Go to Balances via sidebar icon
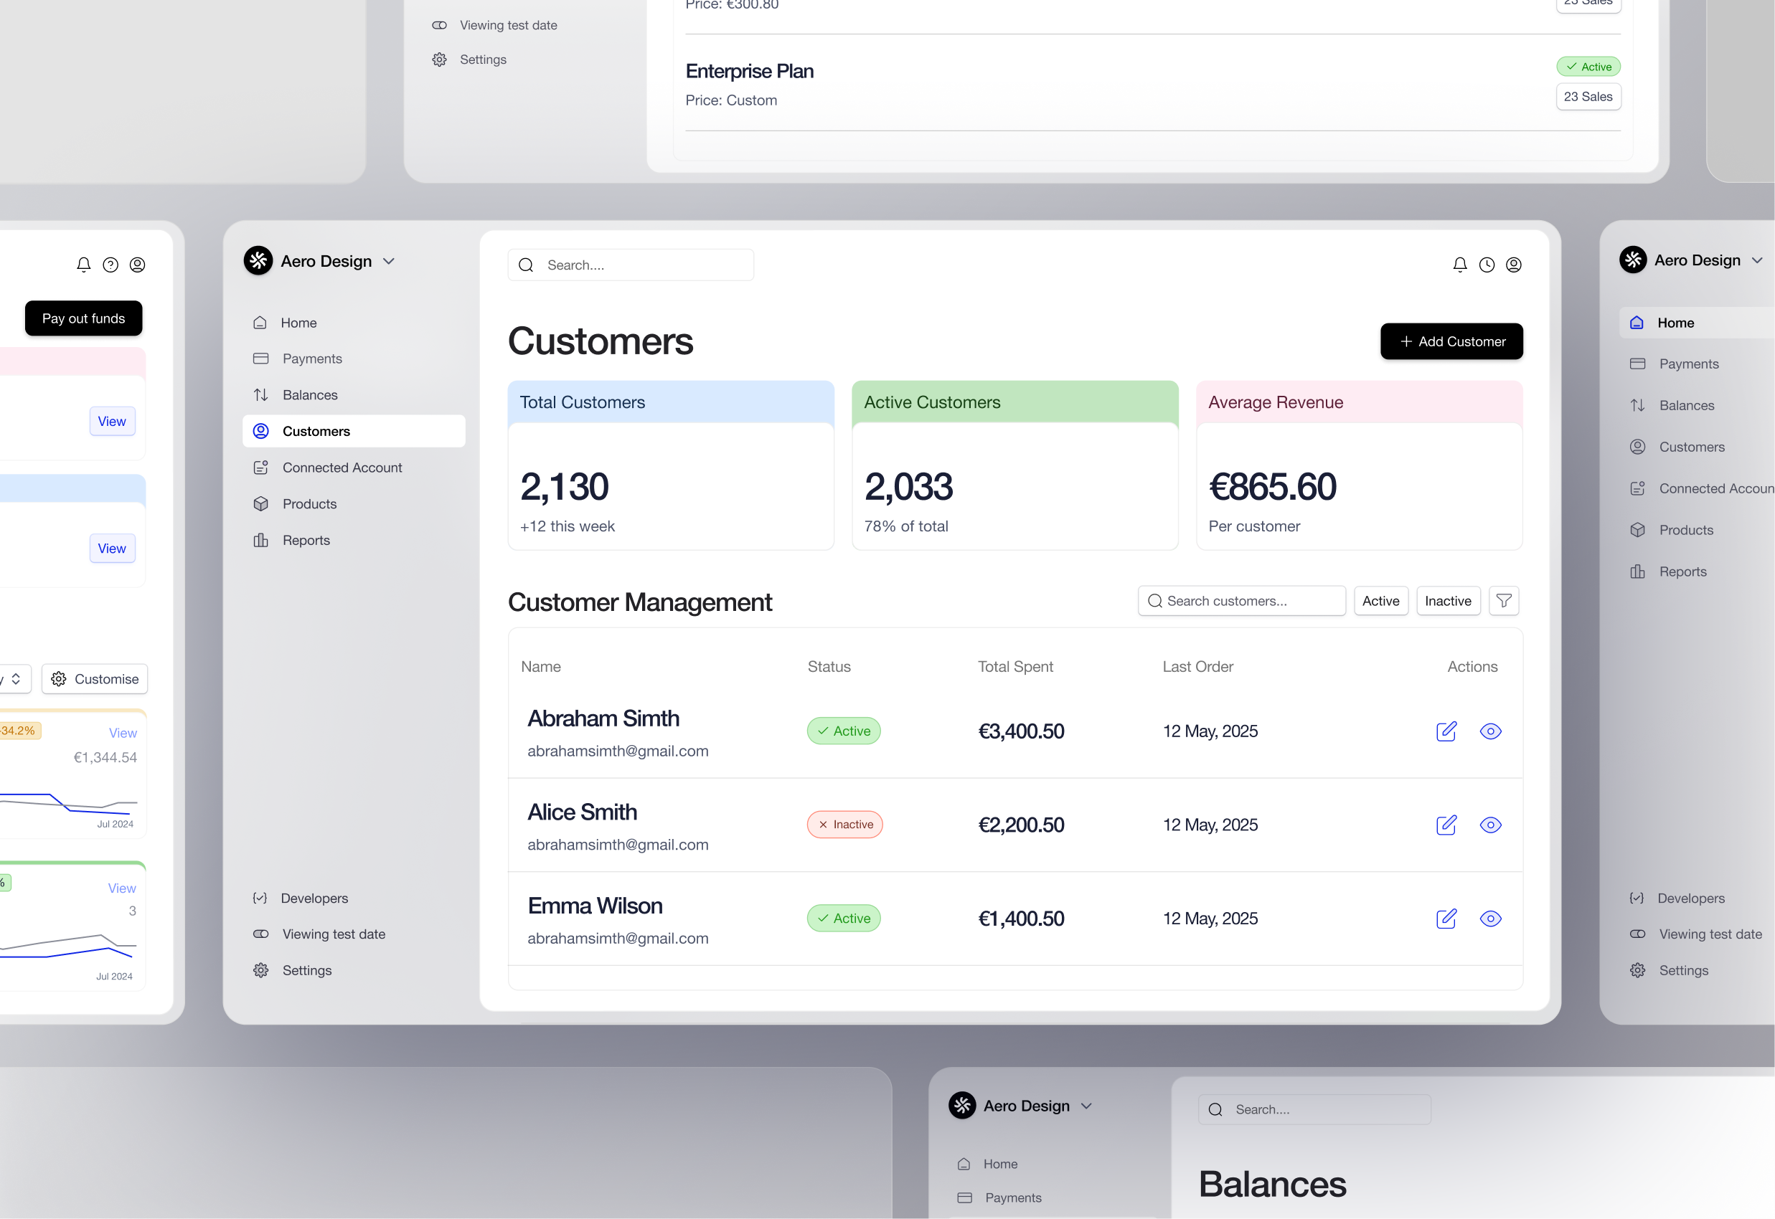This screenshot has width=1775, height=1219. 309,394
